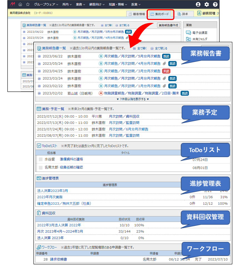Screen dimensions: 238x265
Task: Open the user account icon
Action: point(198,4)
